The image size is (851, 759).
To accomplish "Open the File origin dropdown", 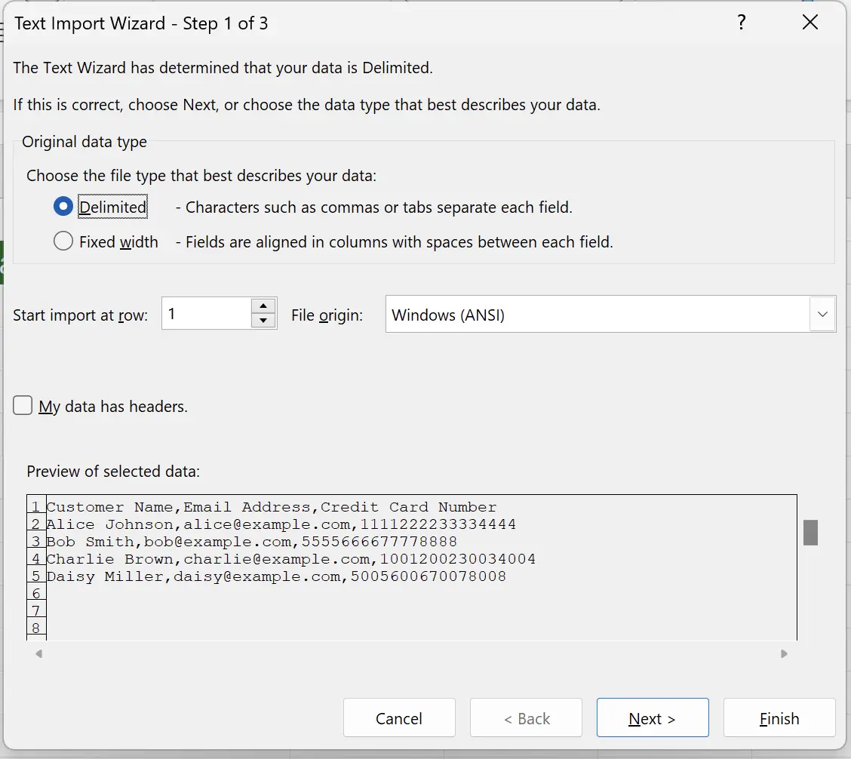I will [822, 314].
